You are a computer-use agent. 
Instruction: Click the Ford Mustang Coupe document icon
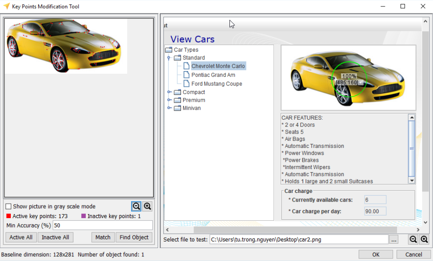click(187, 84)
